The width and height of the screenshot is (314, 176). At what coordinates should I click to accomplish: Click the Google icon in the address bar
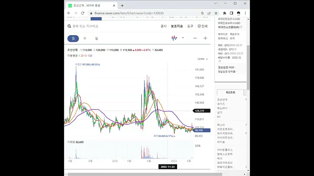(202, 13)
